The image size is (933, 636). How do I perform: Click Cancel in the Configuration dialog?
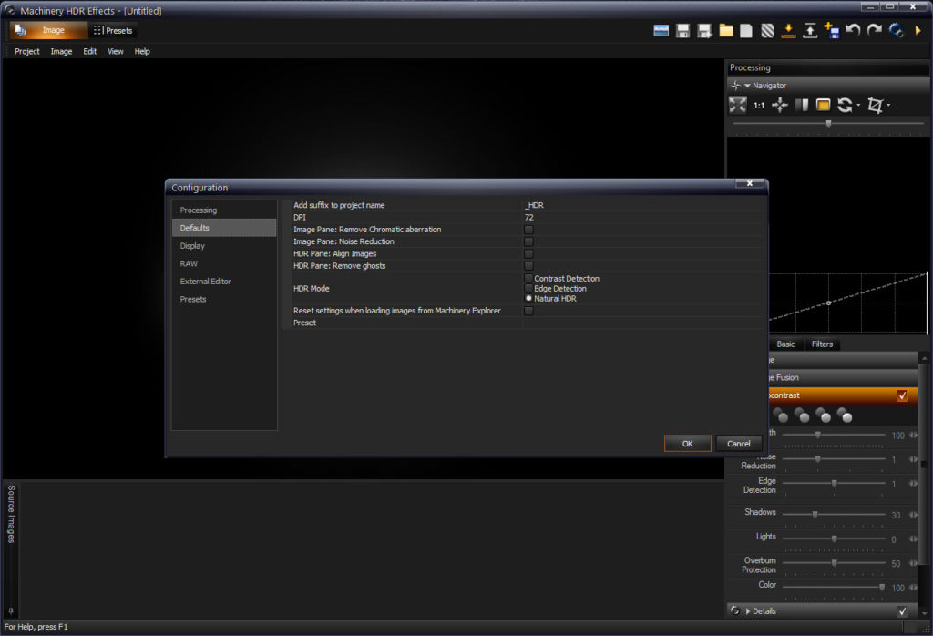[x=738, y=444]
